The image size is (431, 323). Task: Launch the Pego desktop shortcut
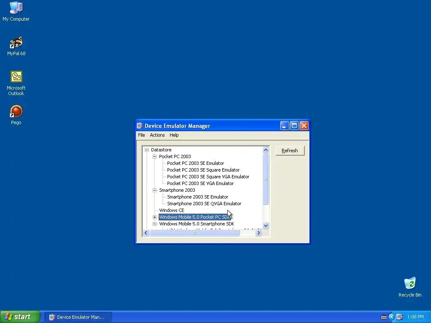[x=16, y=115]
